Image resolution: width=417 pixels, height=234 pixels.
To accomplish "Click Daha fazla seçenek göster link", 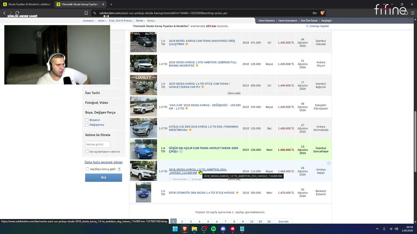I will pos(104,162).
